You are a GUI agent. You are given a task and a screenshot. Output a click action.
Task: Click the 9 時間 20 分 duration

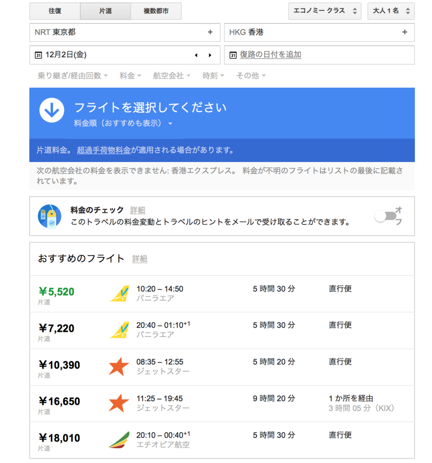click(274, 398)
